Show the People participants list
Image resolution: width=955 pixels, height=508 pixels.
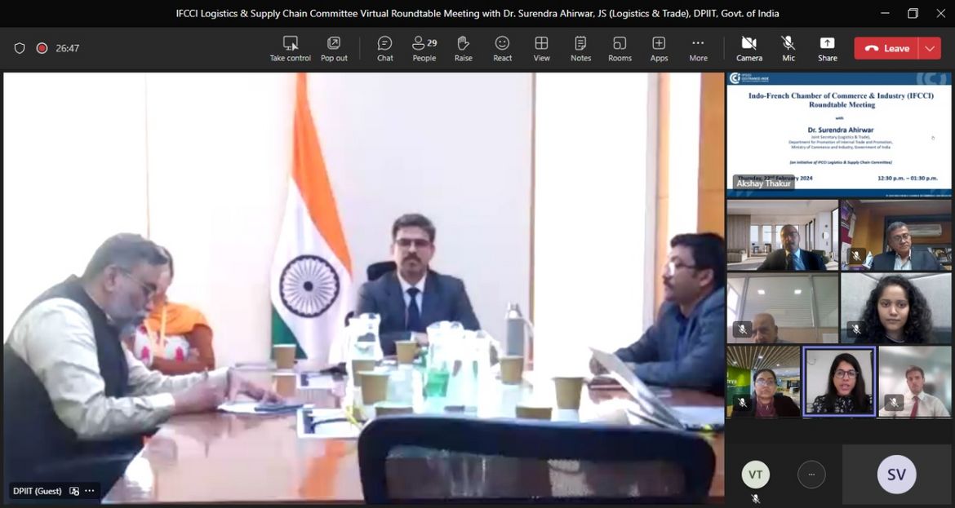424,48
